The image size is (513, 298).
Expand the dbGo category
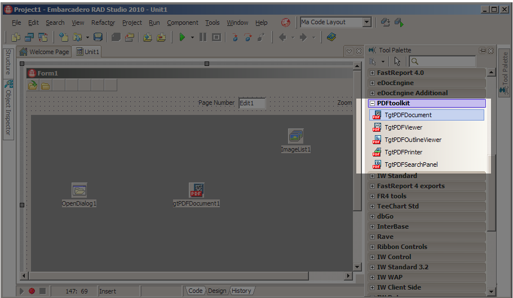coord(372,217)
